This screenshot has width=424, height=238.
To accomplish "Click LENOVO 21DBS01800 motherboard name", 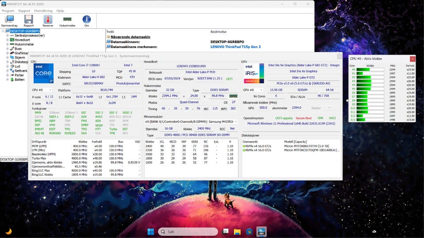I will pos(191,66).
